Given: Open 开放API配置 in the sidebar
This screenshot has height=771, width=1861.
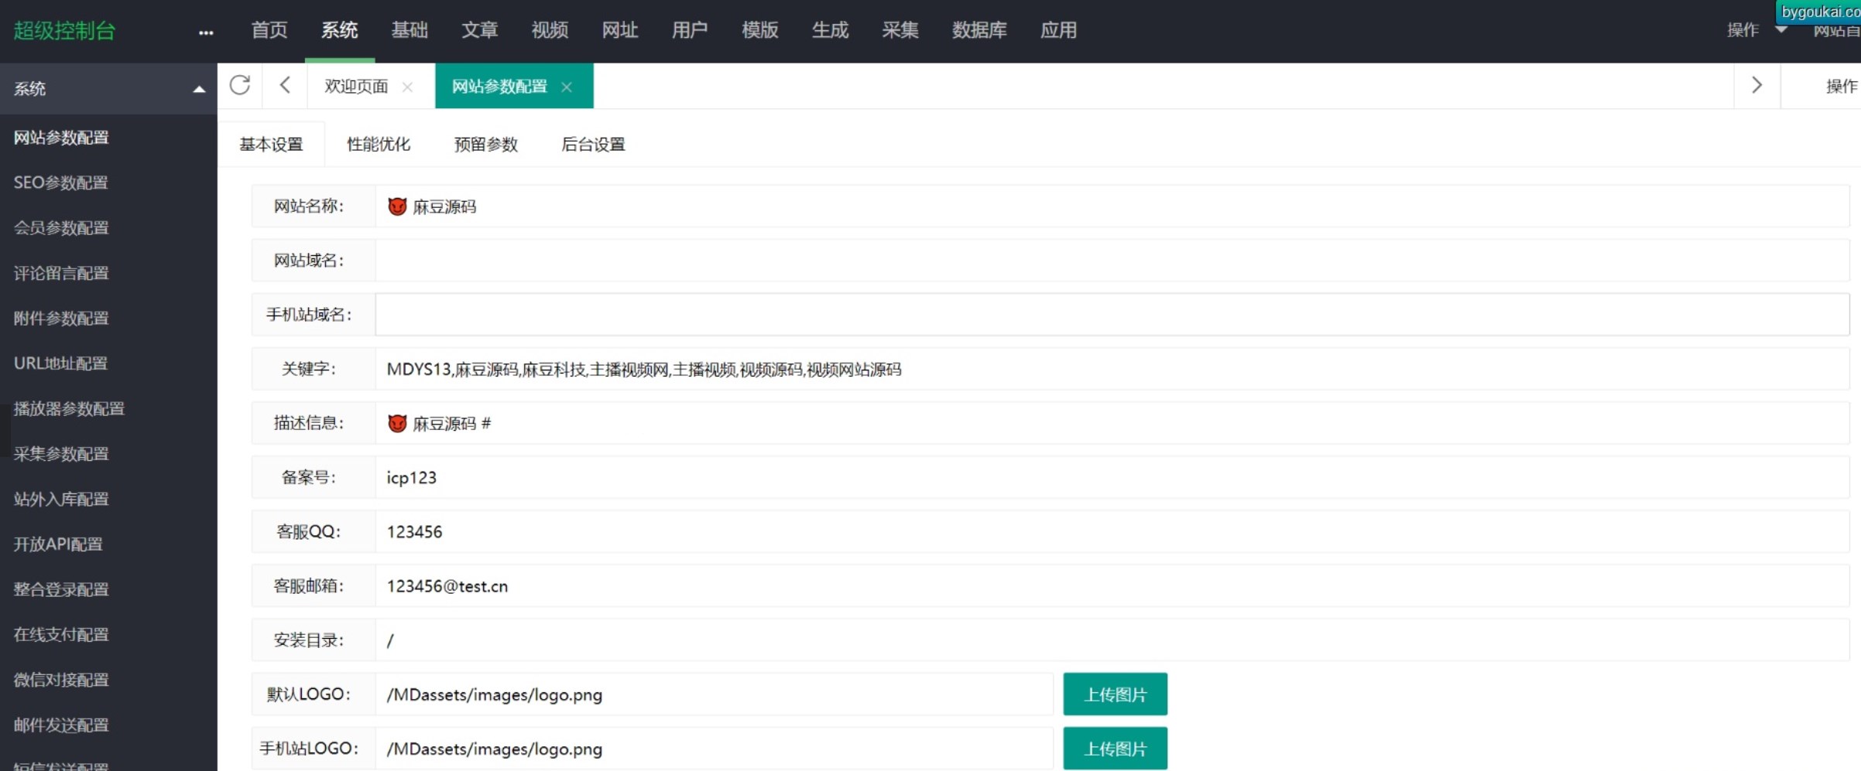Looking at the screenshot, I should (x=58, y=544).
